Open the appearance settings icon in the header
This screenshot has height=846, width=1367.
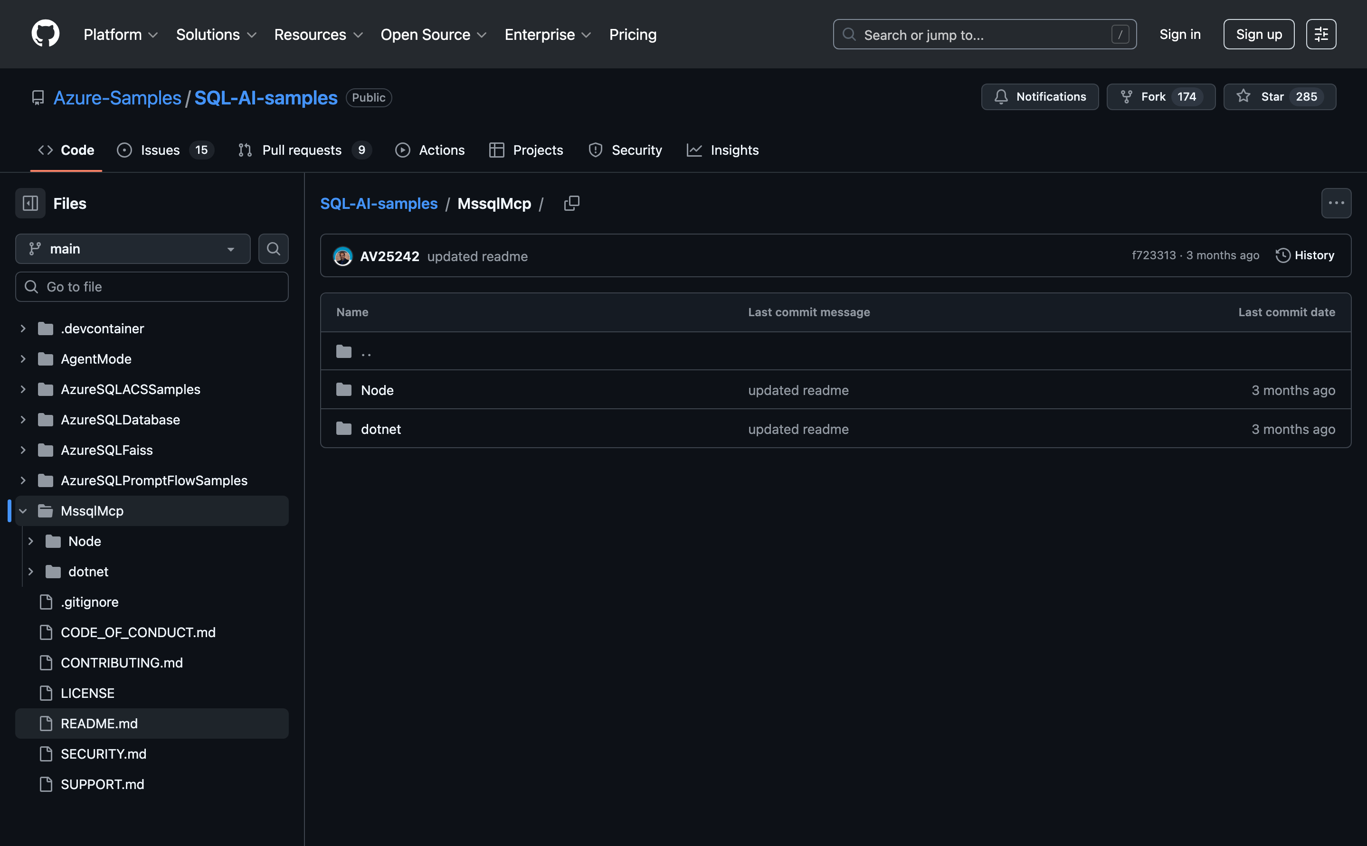tap(1320, 34)
